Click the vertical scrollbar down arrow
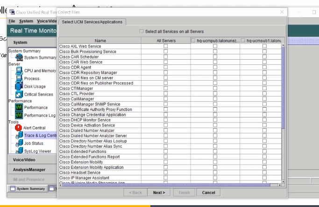The width and height of the screenshot is (319, 207). [x=283, y=181]
